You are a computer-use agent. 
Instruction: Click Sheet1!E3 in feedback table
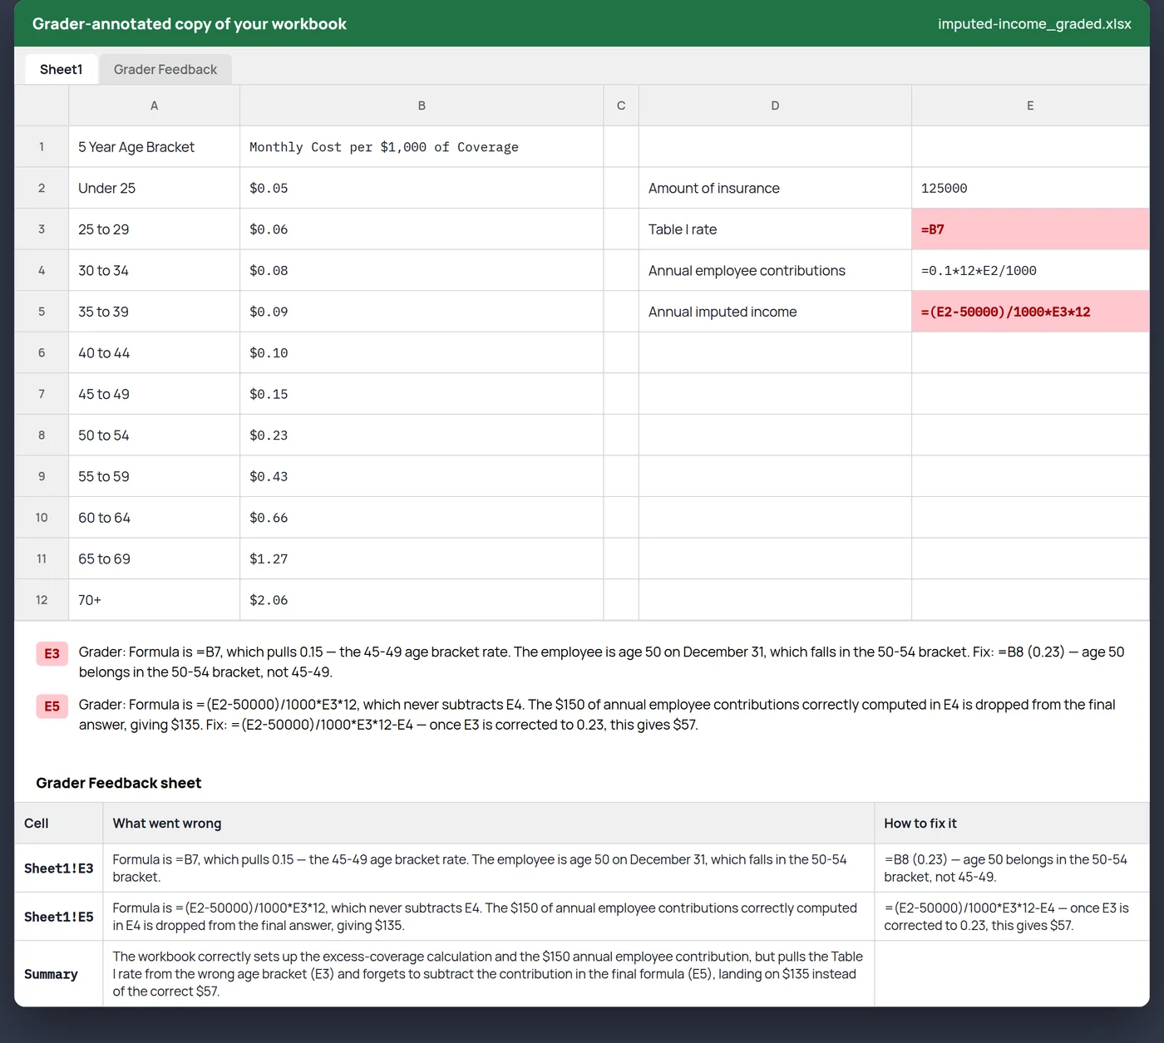pyautogui.click(x=58, y=868)
